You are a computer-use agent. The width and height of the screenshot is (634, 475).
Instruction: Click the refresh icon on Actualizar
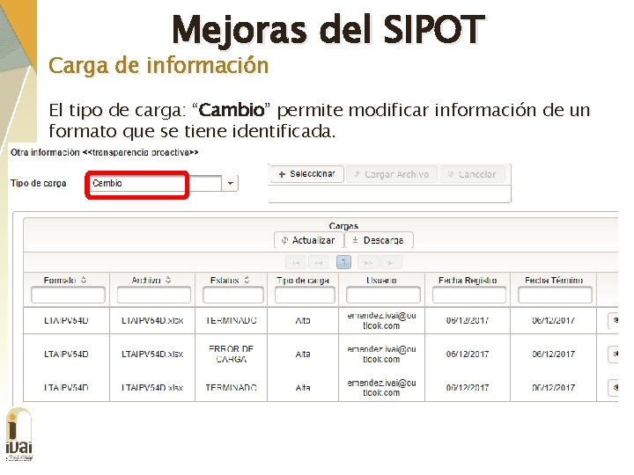[x=284, y=240]
